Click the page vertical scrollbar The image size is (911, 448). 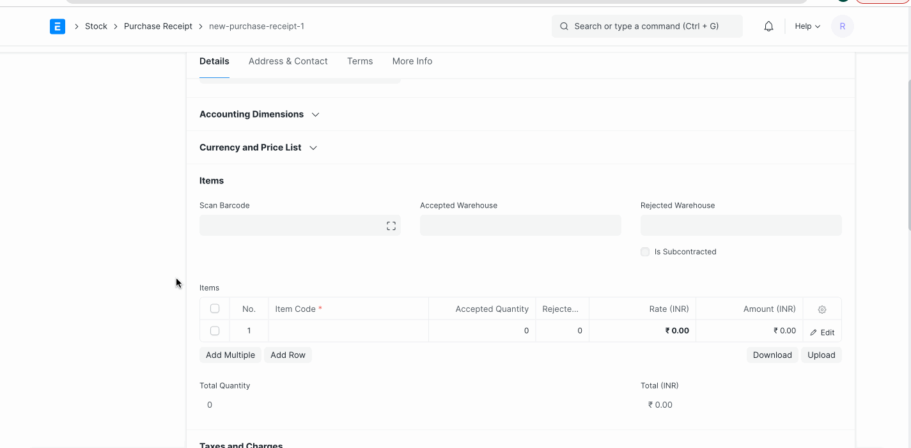click(908, 153)
